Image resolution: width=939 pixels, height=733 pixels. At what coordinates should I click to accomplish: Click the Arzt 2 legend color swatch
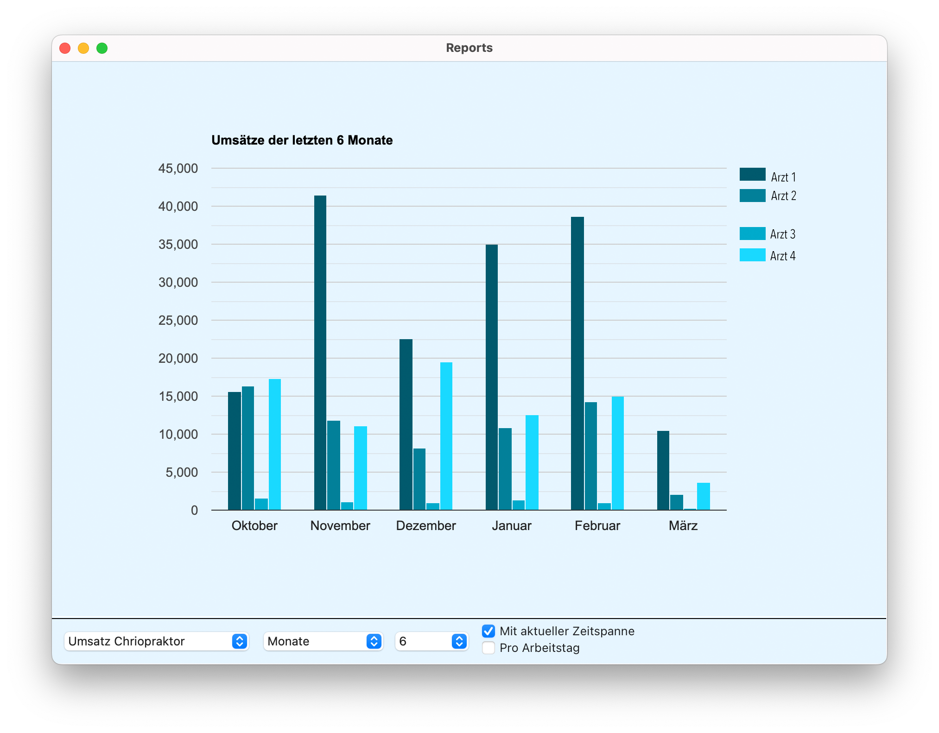tap(752, 196)
